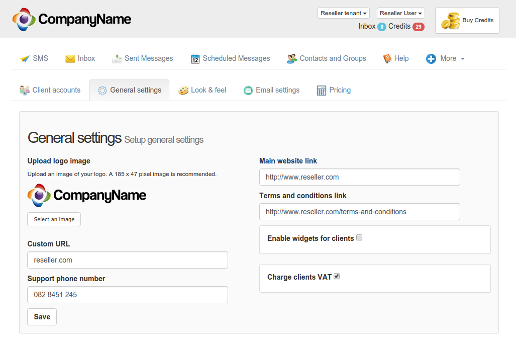The height and width of the screenshot is (345, 516).
Task: Click the Pricing calculator icon
Action: (322, 91)
